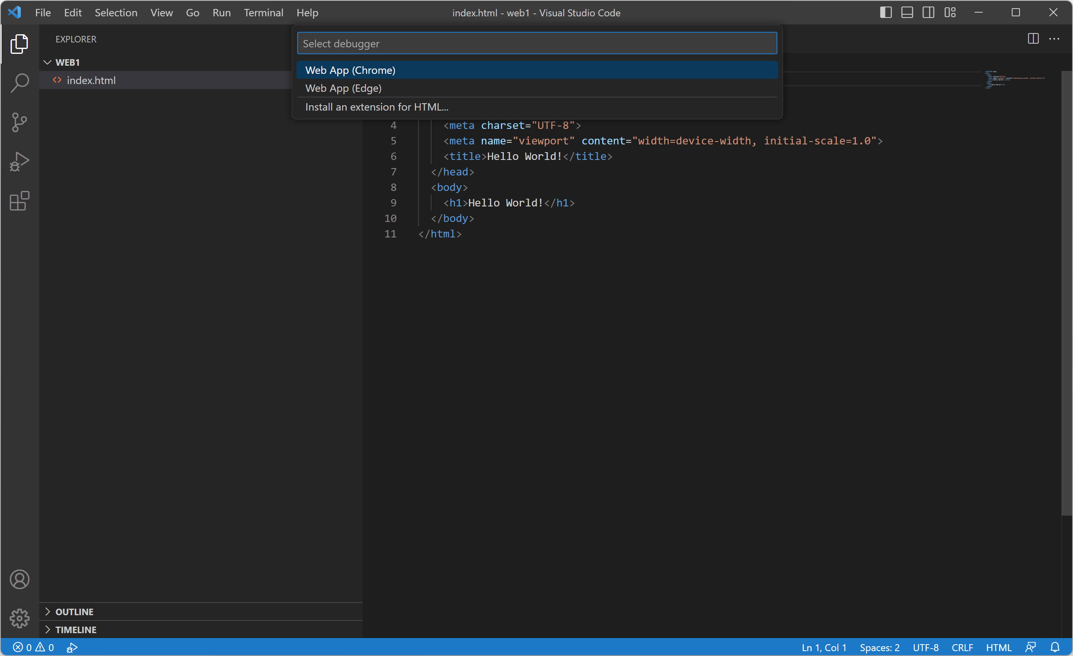Toggle the primary side bar layout button
Screen dimensions: 1073x656
click(x=886, y=13)
